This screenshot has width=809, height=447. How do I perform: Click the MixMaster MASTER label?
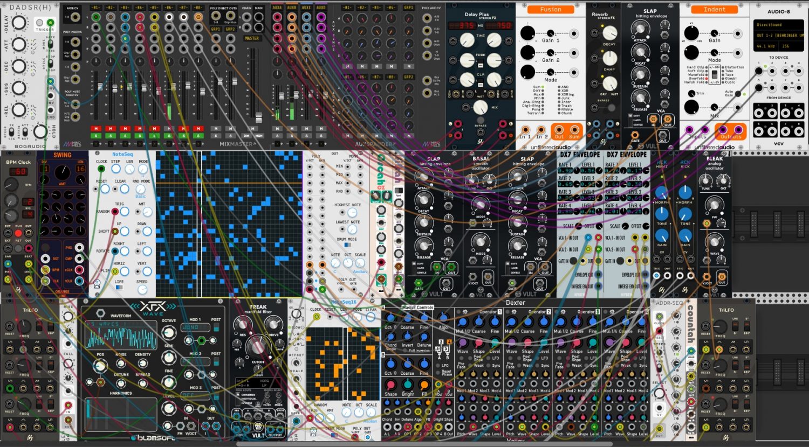(x=252, y=38)
